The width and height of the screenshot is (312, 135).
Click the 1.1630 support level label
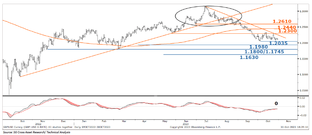coord(249,57)
